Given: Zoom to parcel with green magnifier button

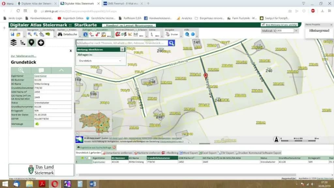Looking at the screenshot, I should (x=21, y=70).
